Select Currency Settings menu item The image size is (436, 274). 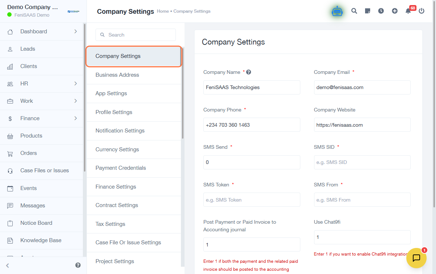coord(117,149)
